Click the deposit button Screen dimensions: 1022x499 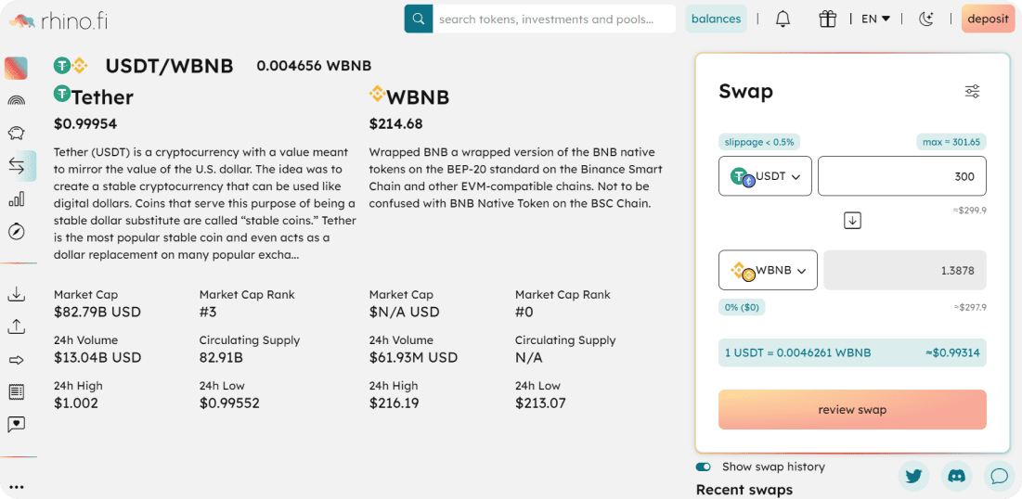tap(988, 19)
